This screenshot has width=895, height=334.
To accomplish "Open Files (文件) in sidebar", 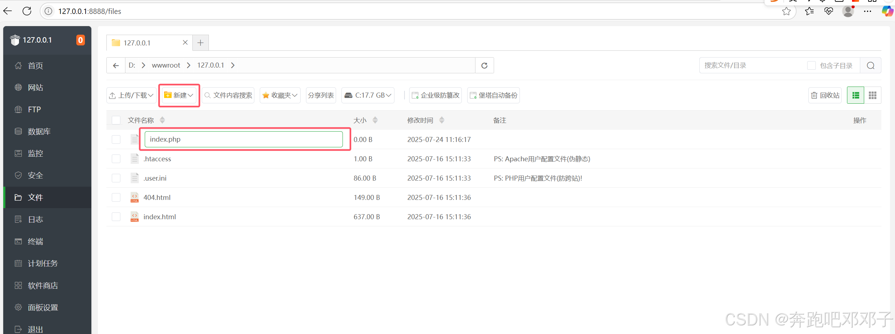I will pos(47,197).
